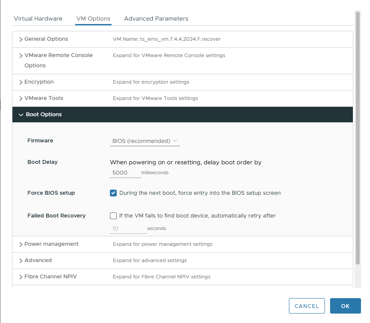370x323 pixels.
Task: Expand the General Options chevron
Action: tap(21, 39)
